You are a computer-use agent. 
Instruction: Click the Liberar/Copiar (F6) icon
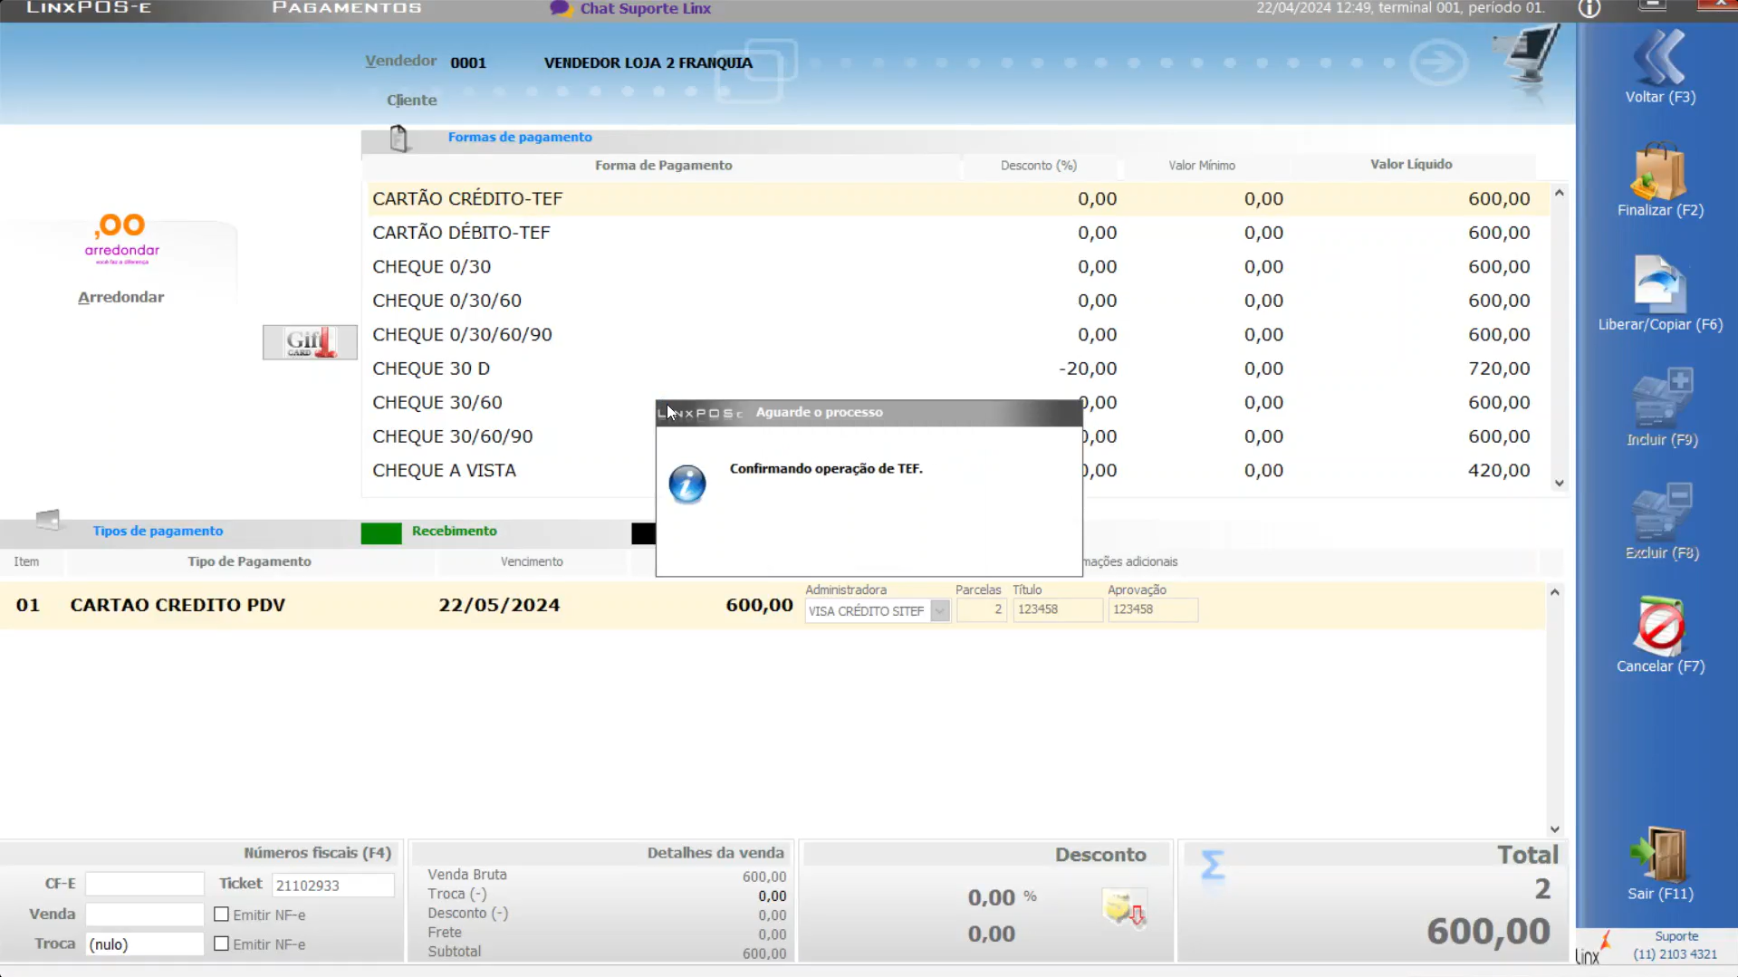point(1659,284)
